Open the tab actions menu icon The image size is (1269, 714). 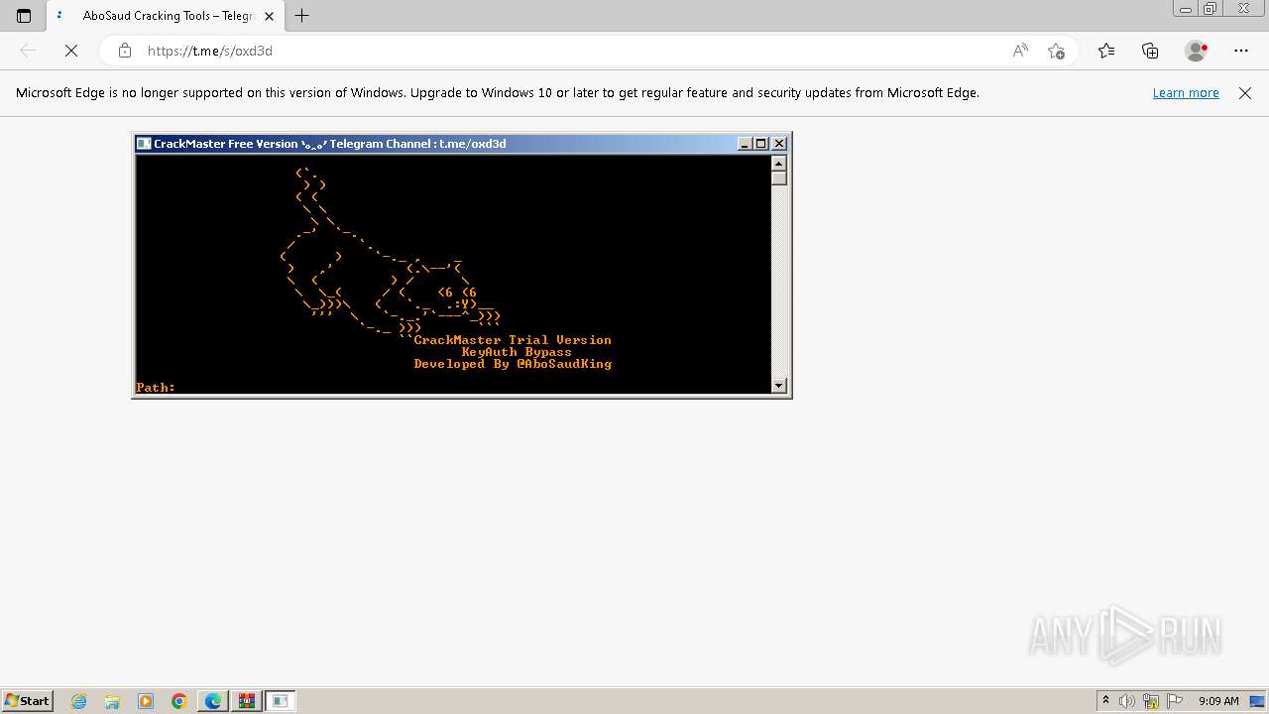pyautogui.click(x=24, y=16)
